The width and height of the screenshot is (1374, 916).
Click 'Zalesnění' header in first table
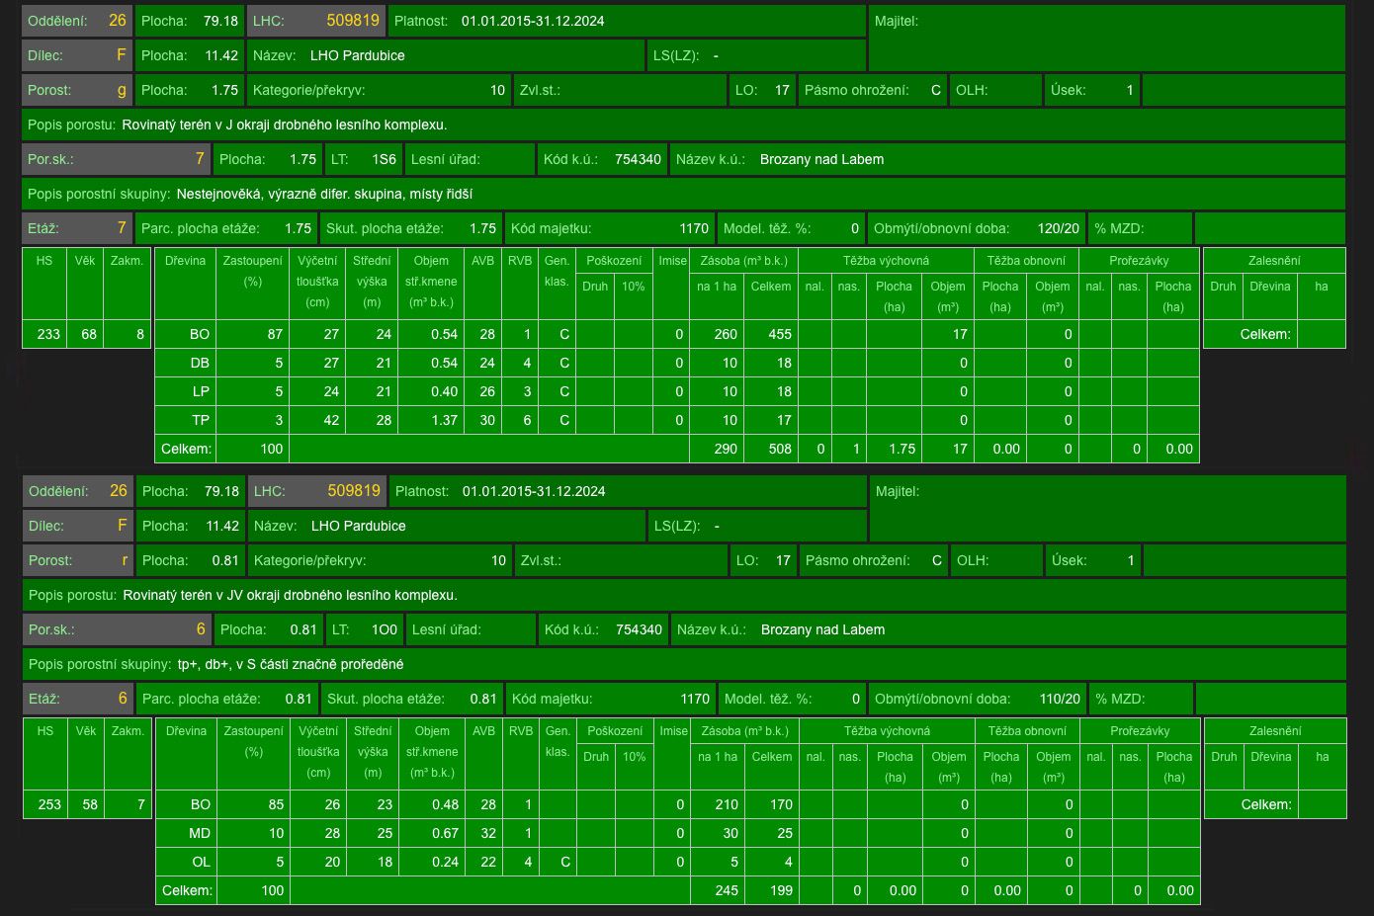[x=1274, y=261]
